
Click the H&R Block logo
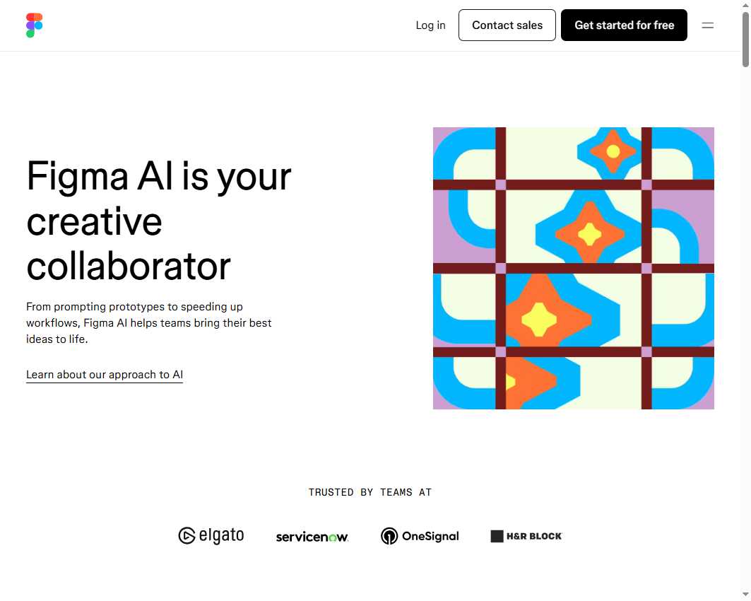point(526,535)
